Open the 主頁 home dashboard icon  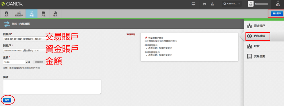coord(6,14)
